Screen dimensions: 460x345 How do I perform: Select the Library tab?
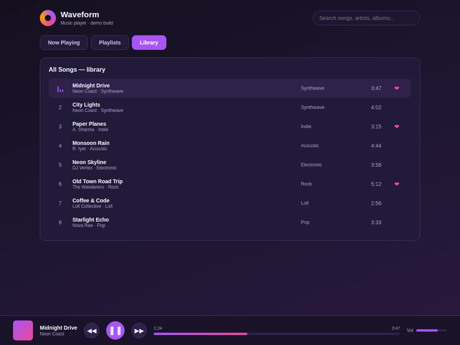tap(149, 43)
